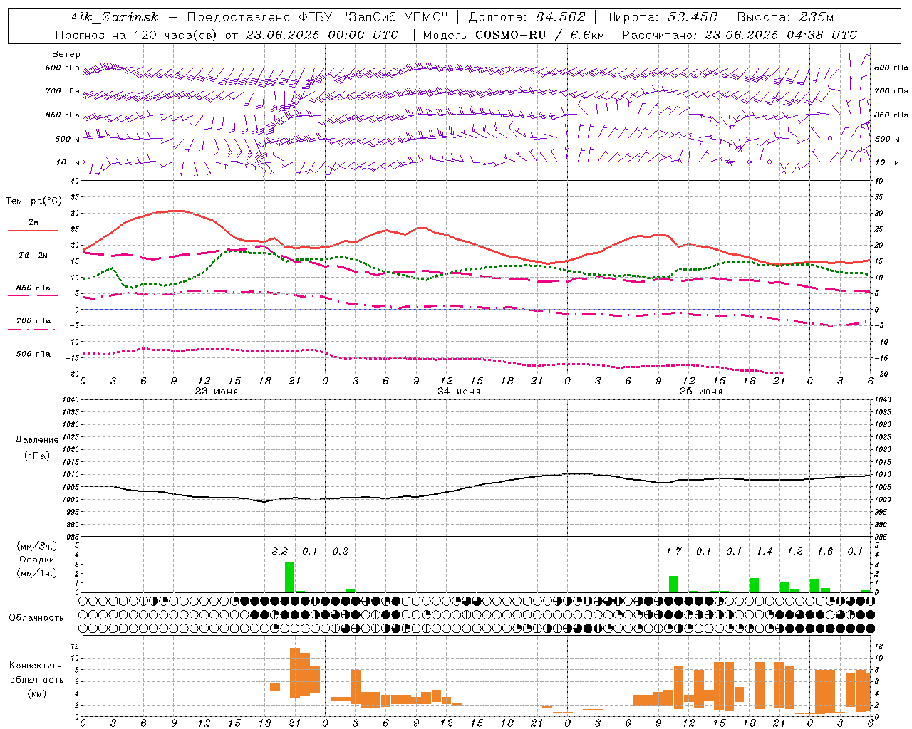Viewport: 912px width, 729px height.
Task: Click the (км) unit label under облачность
Action: pyautogui.click(x=36, y=693)
